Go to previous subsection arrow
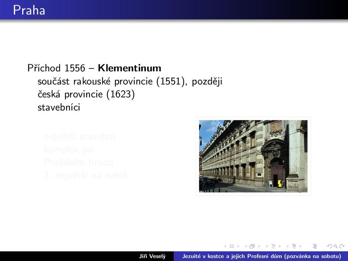This screenshot has height=261, width=348. click(267, 246)
